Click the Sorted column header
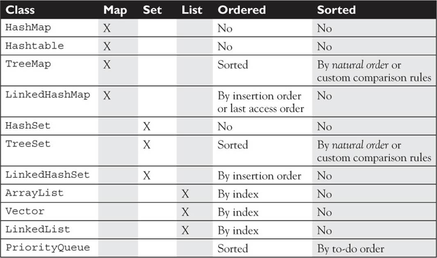The width and height of the screenshot is (437, 258). pos(337,10)
